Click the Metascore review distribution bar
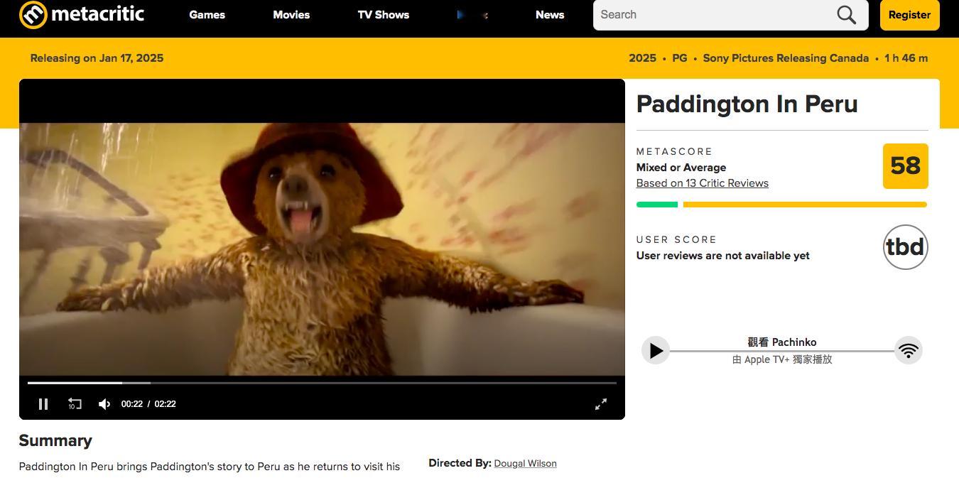959x478 pixels. pos(781,205)
